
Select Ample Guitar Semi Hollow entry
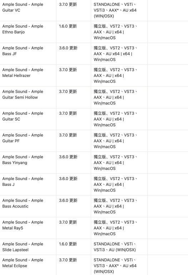[x=23, y=95]
